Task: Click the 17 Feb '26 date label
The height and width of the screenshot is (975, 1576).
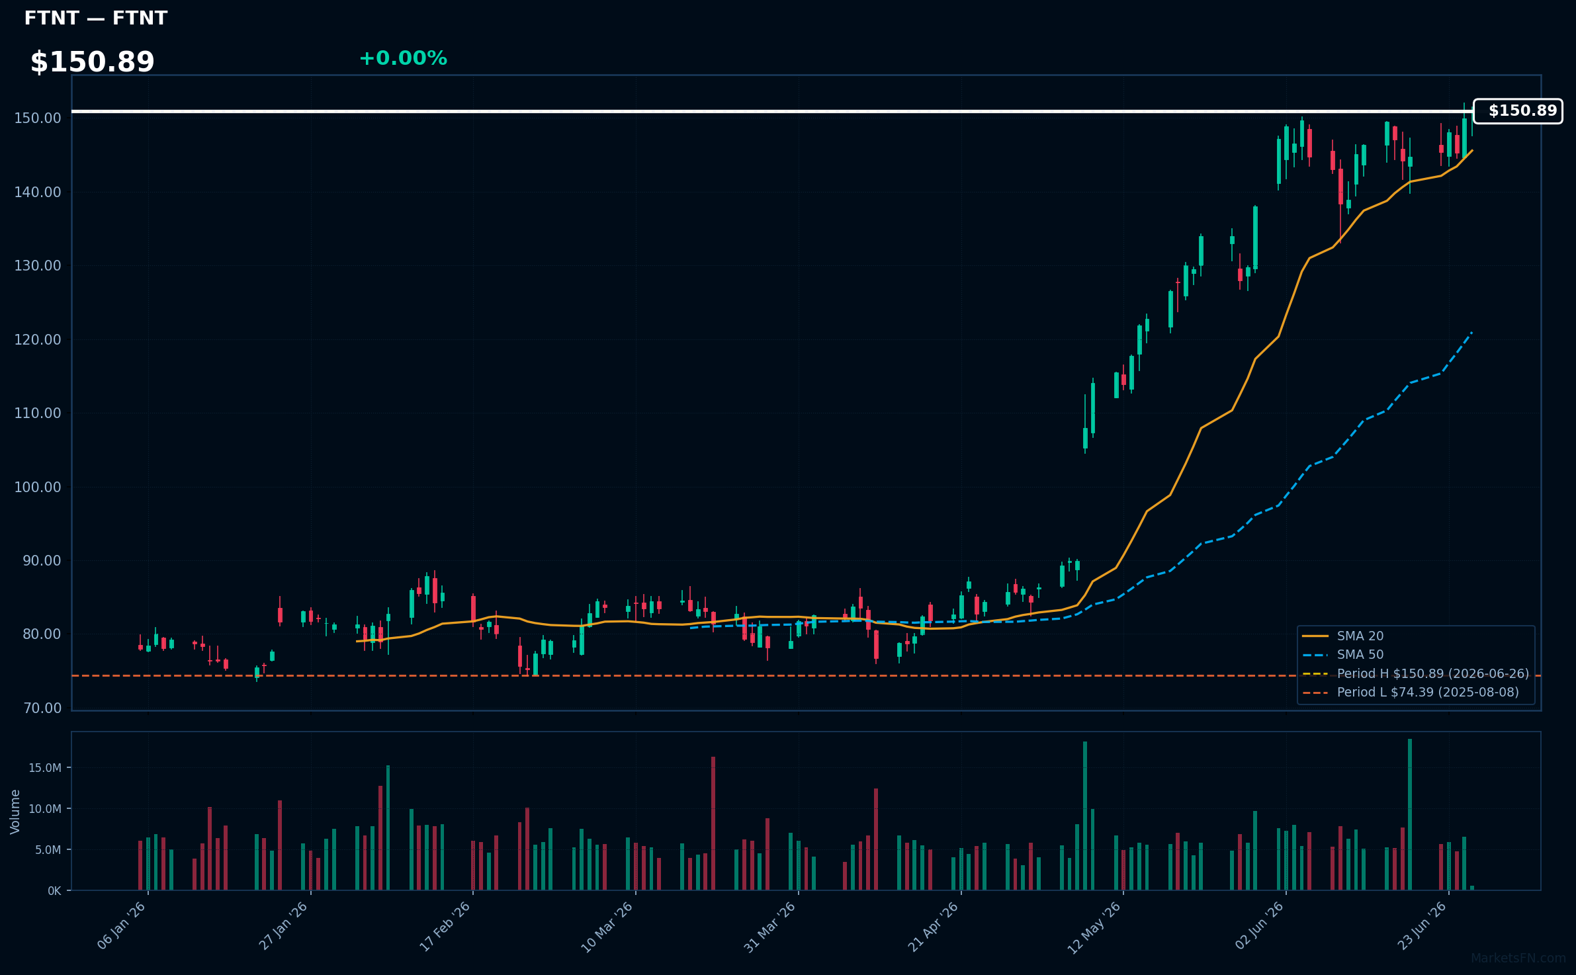Action: 446,926
